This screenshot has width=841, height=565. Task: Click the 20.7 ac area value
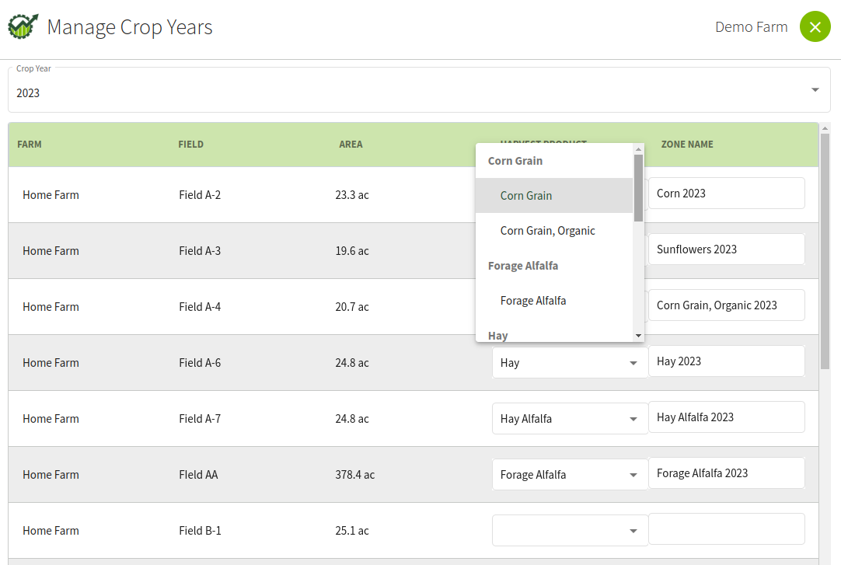pyautogui.click(x=352, y=307)
